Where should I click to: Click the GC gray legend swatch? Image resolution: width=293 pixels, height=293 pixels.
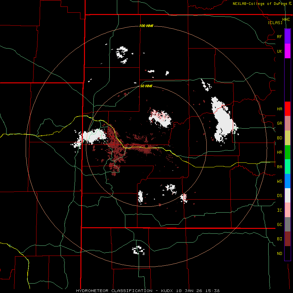(x=287, y=224)
